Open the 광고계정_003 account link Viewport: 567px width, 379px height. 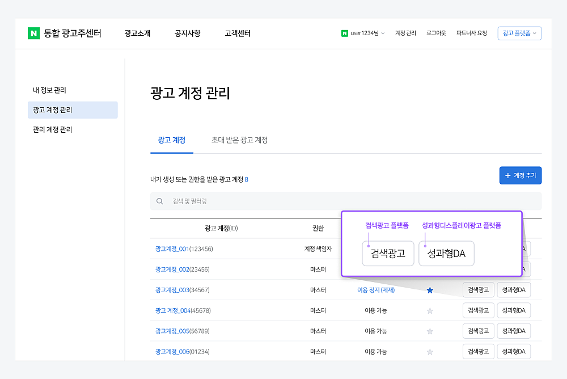tap(172, 290)
